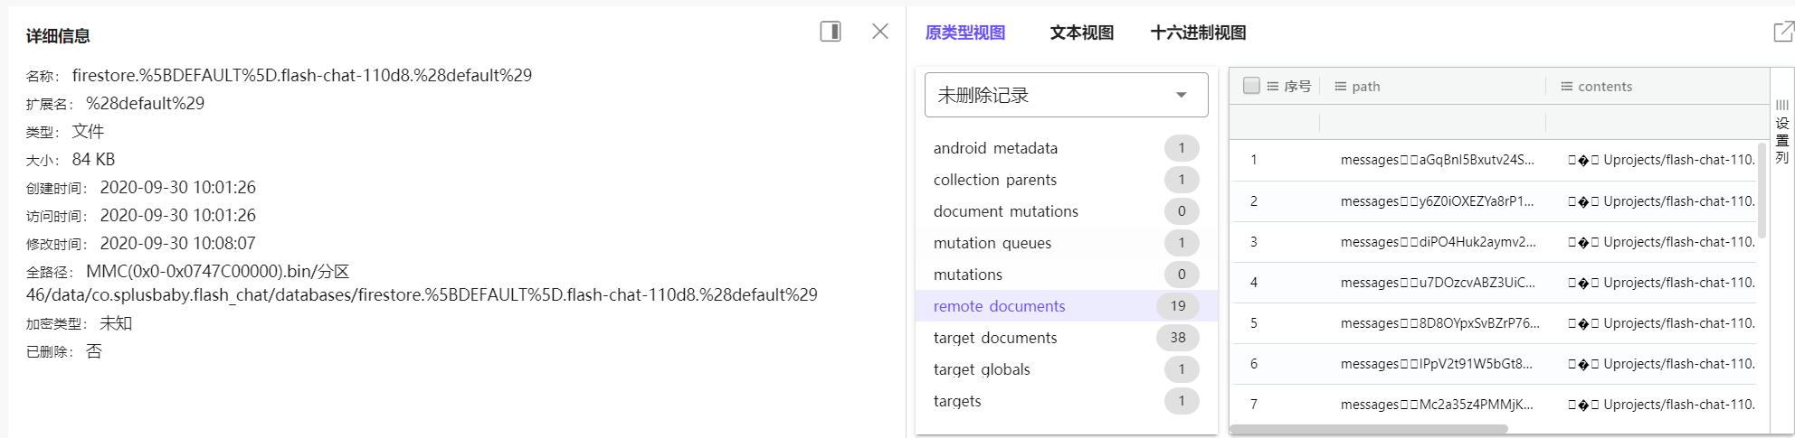The height and width of the screenshot is (438, 1795).
Task: Click the contents filter input field
Action: 1656,122
